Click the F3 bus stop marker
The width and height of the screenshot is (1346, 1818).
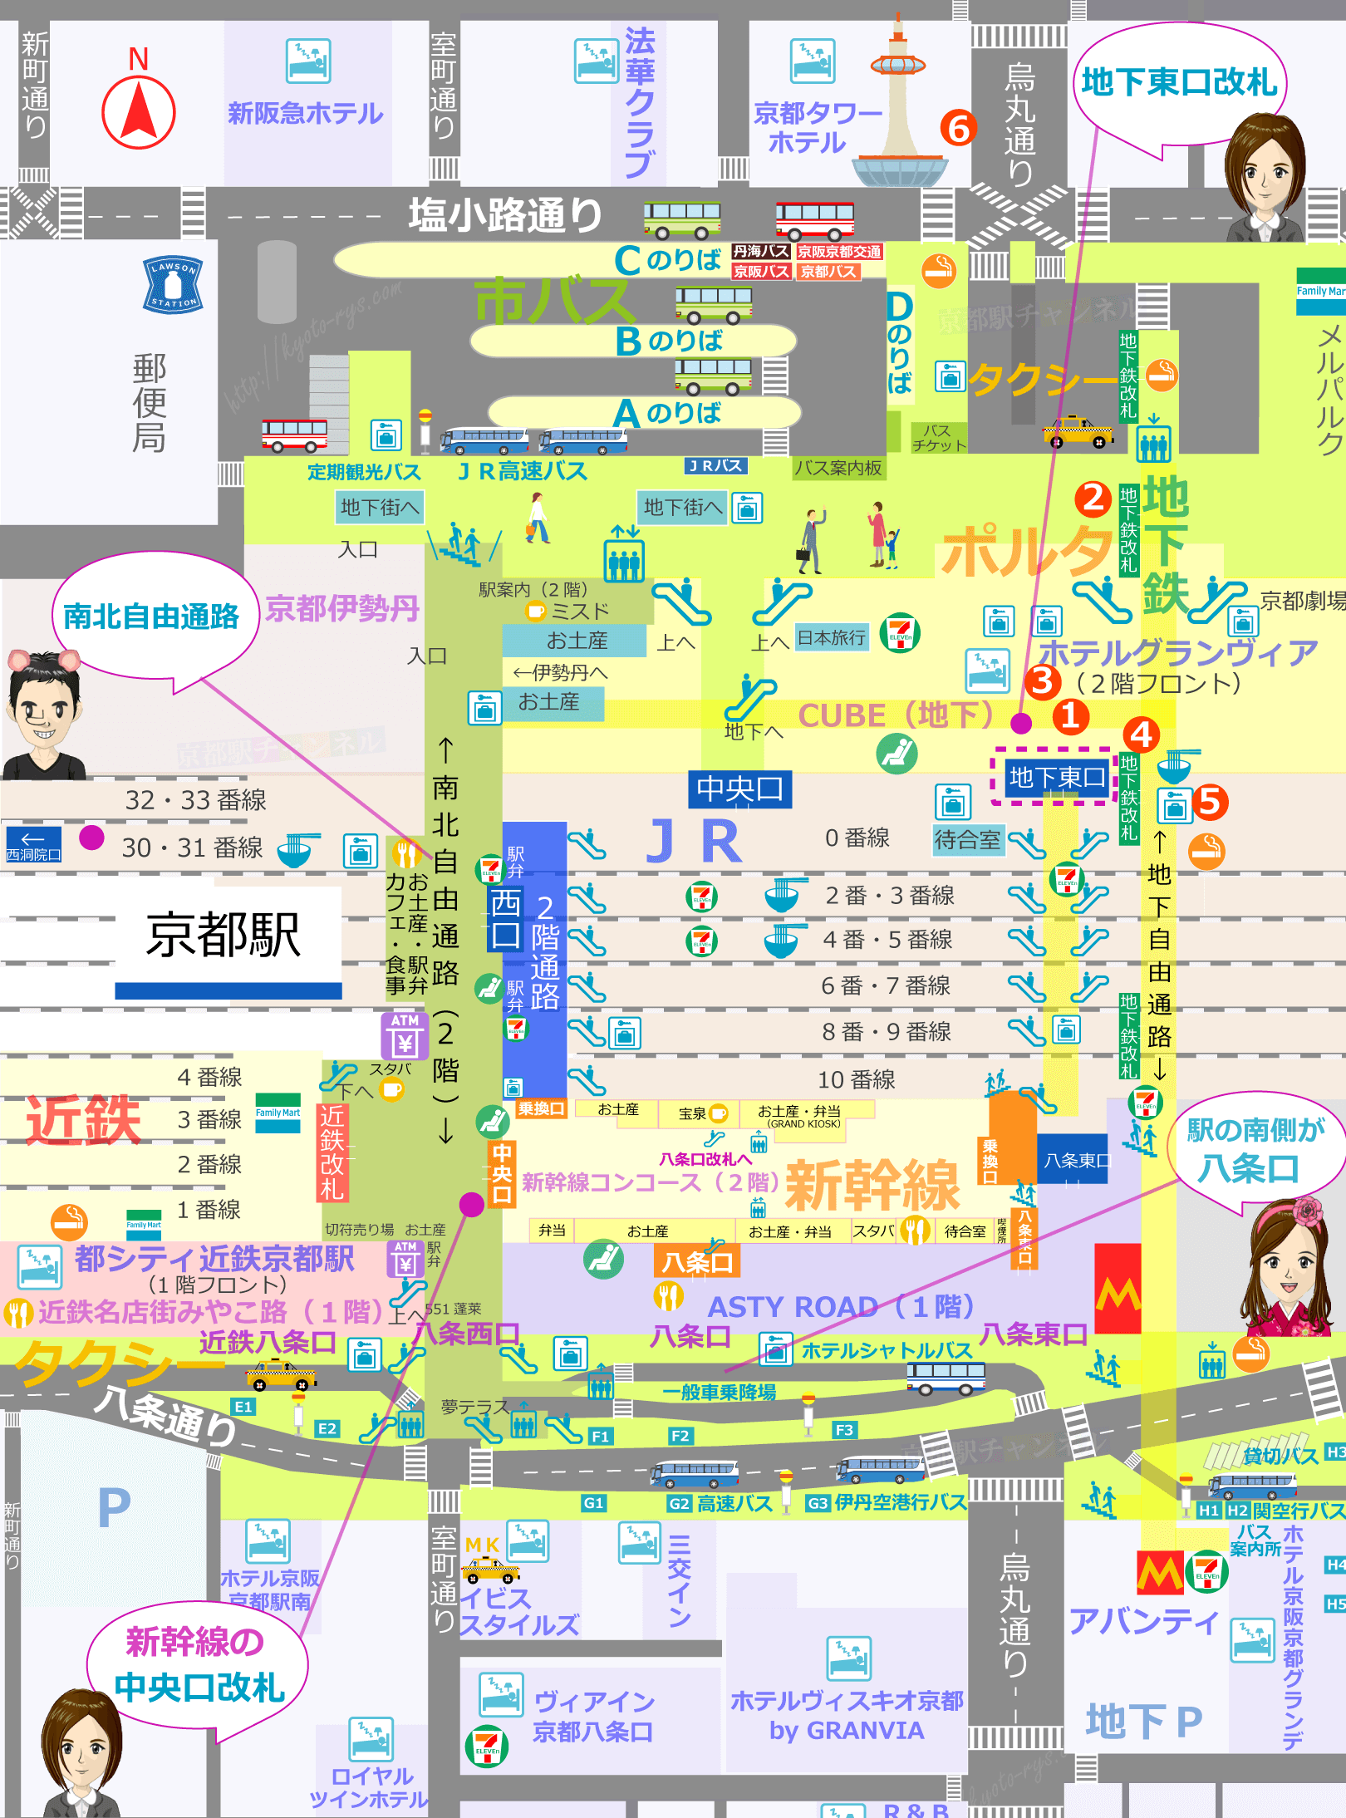pyautogui.click(x=844, y=1430)
